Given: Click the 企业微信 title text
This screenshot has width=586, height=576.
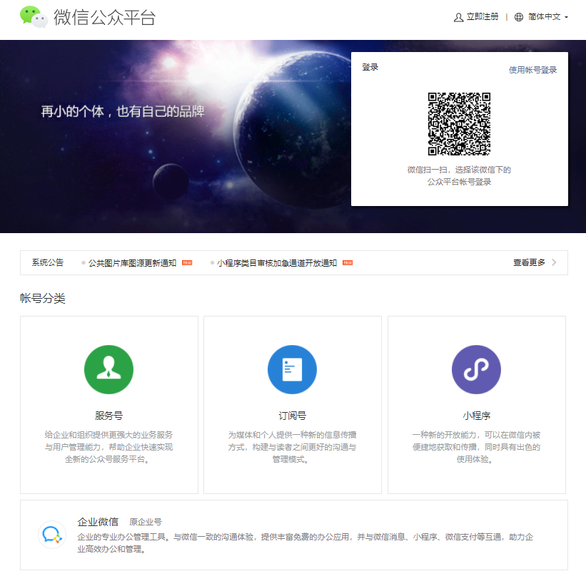Looking at the screenshot, I should coord(98,522).
